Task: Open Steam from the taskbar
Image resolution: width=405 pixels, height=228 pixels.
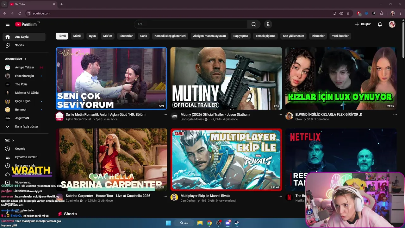Action: (x=237, y=223)
